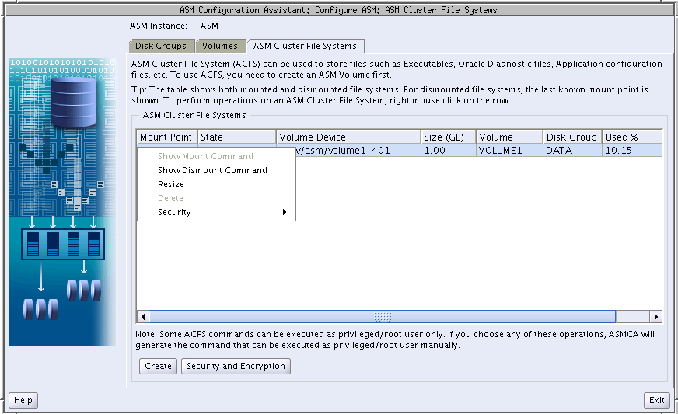Screen dimensions: 678x414
Task: Select the DATA disk group cell
Action: [x=572, y=151]
